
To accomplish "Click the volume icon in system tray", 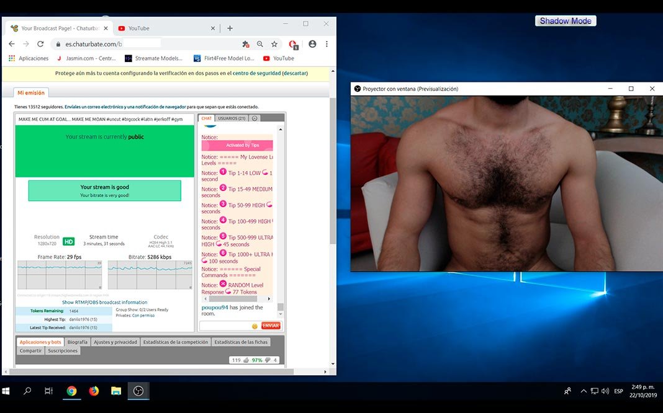I will pyautogui.click(x=605, y=391).
